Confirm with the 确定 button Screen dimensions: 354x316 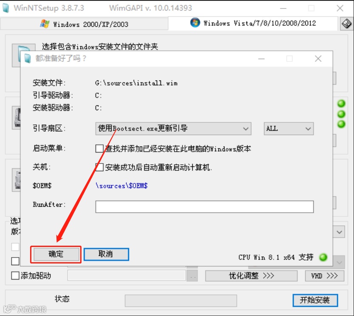click(56, 254)
